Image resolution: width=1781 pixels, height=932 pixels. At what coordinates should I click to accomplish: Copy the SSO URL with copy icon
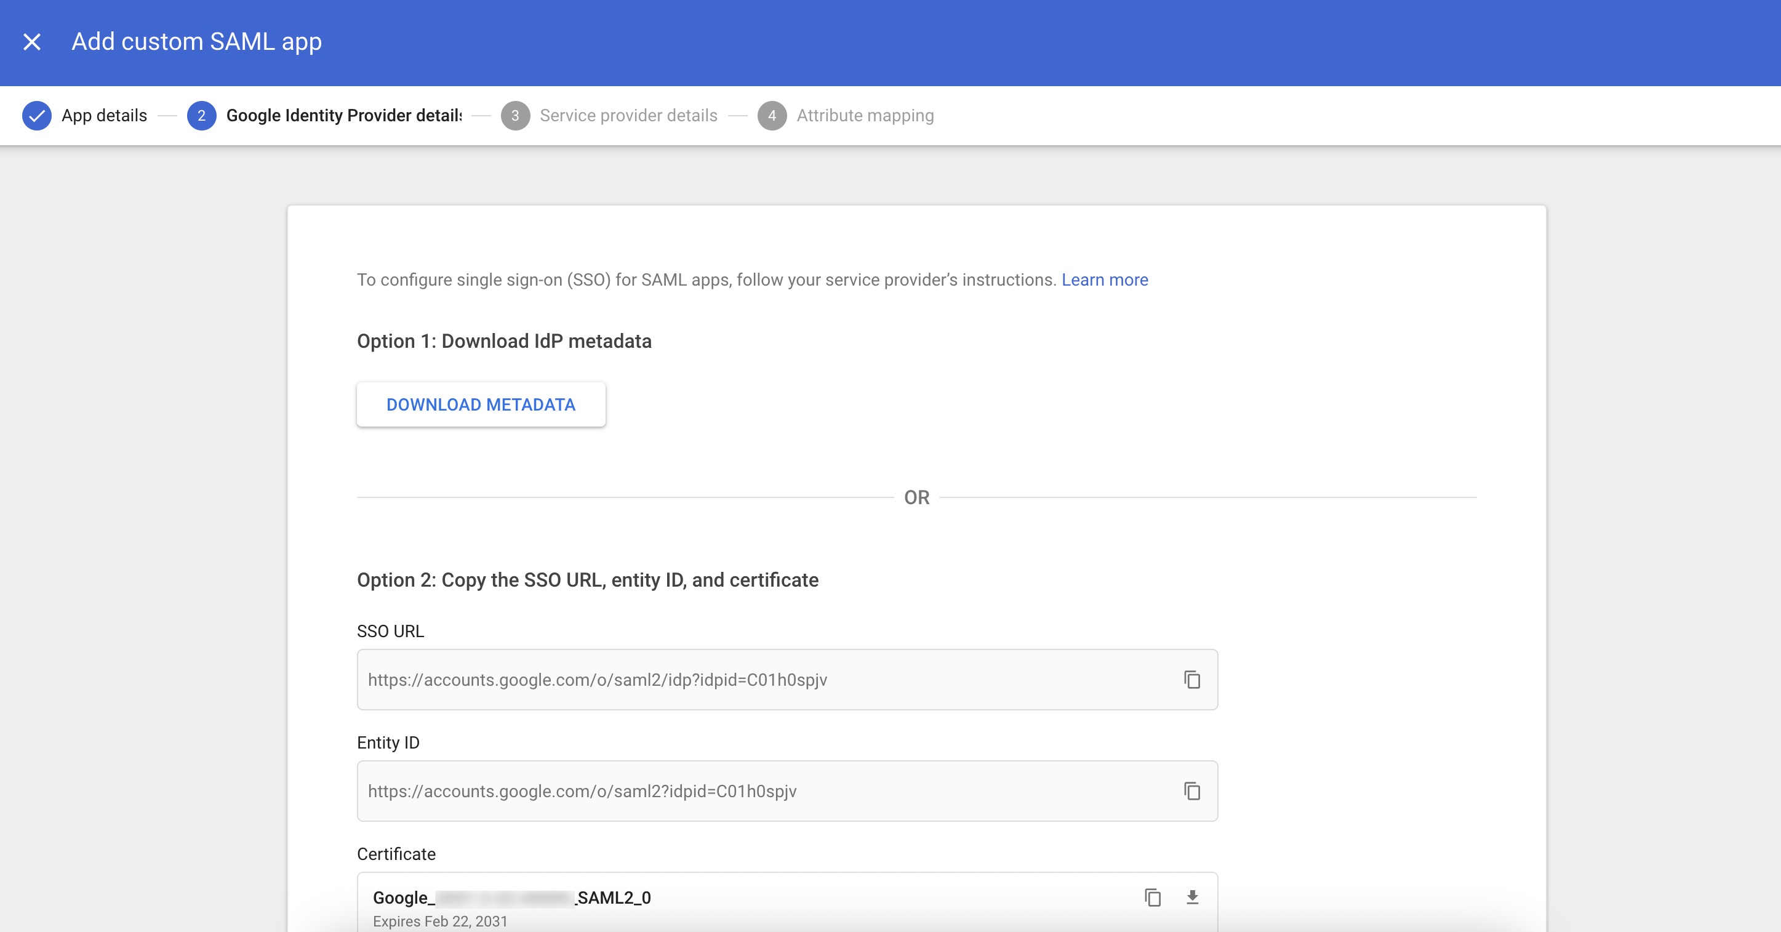pos(1192,680)
